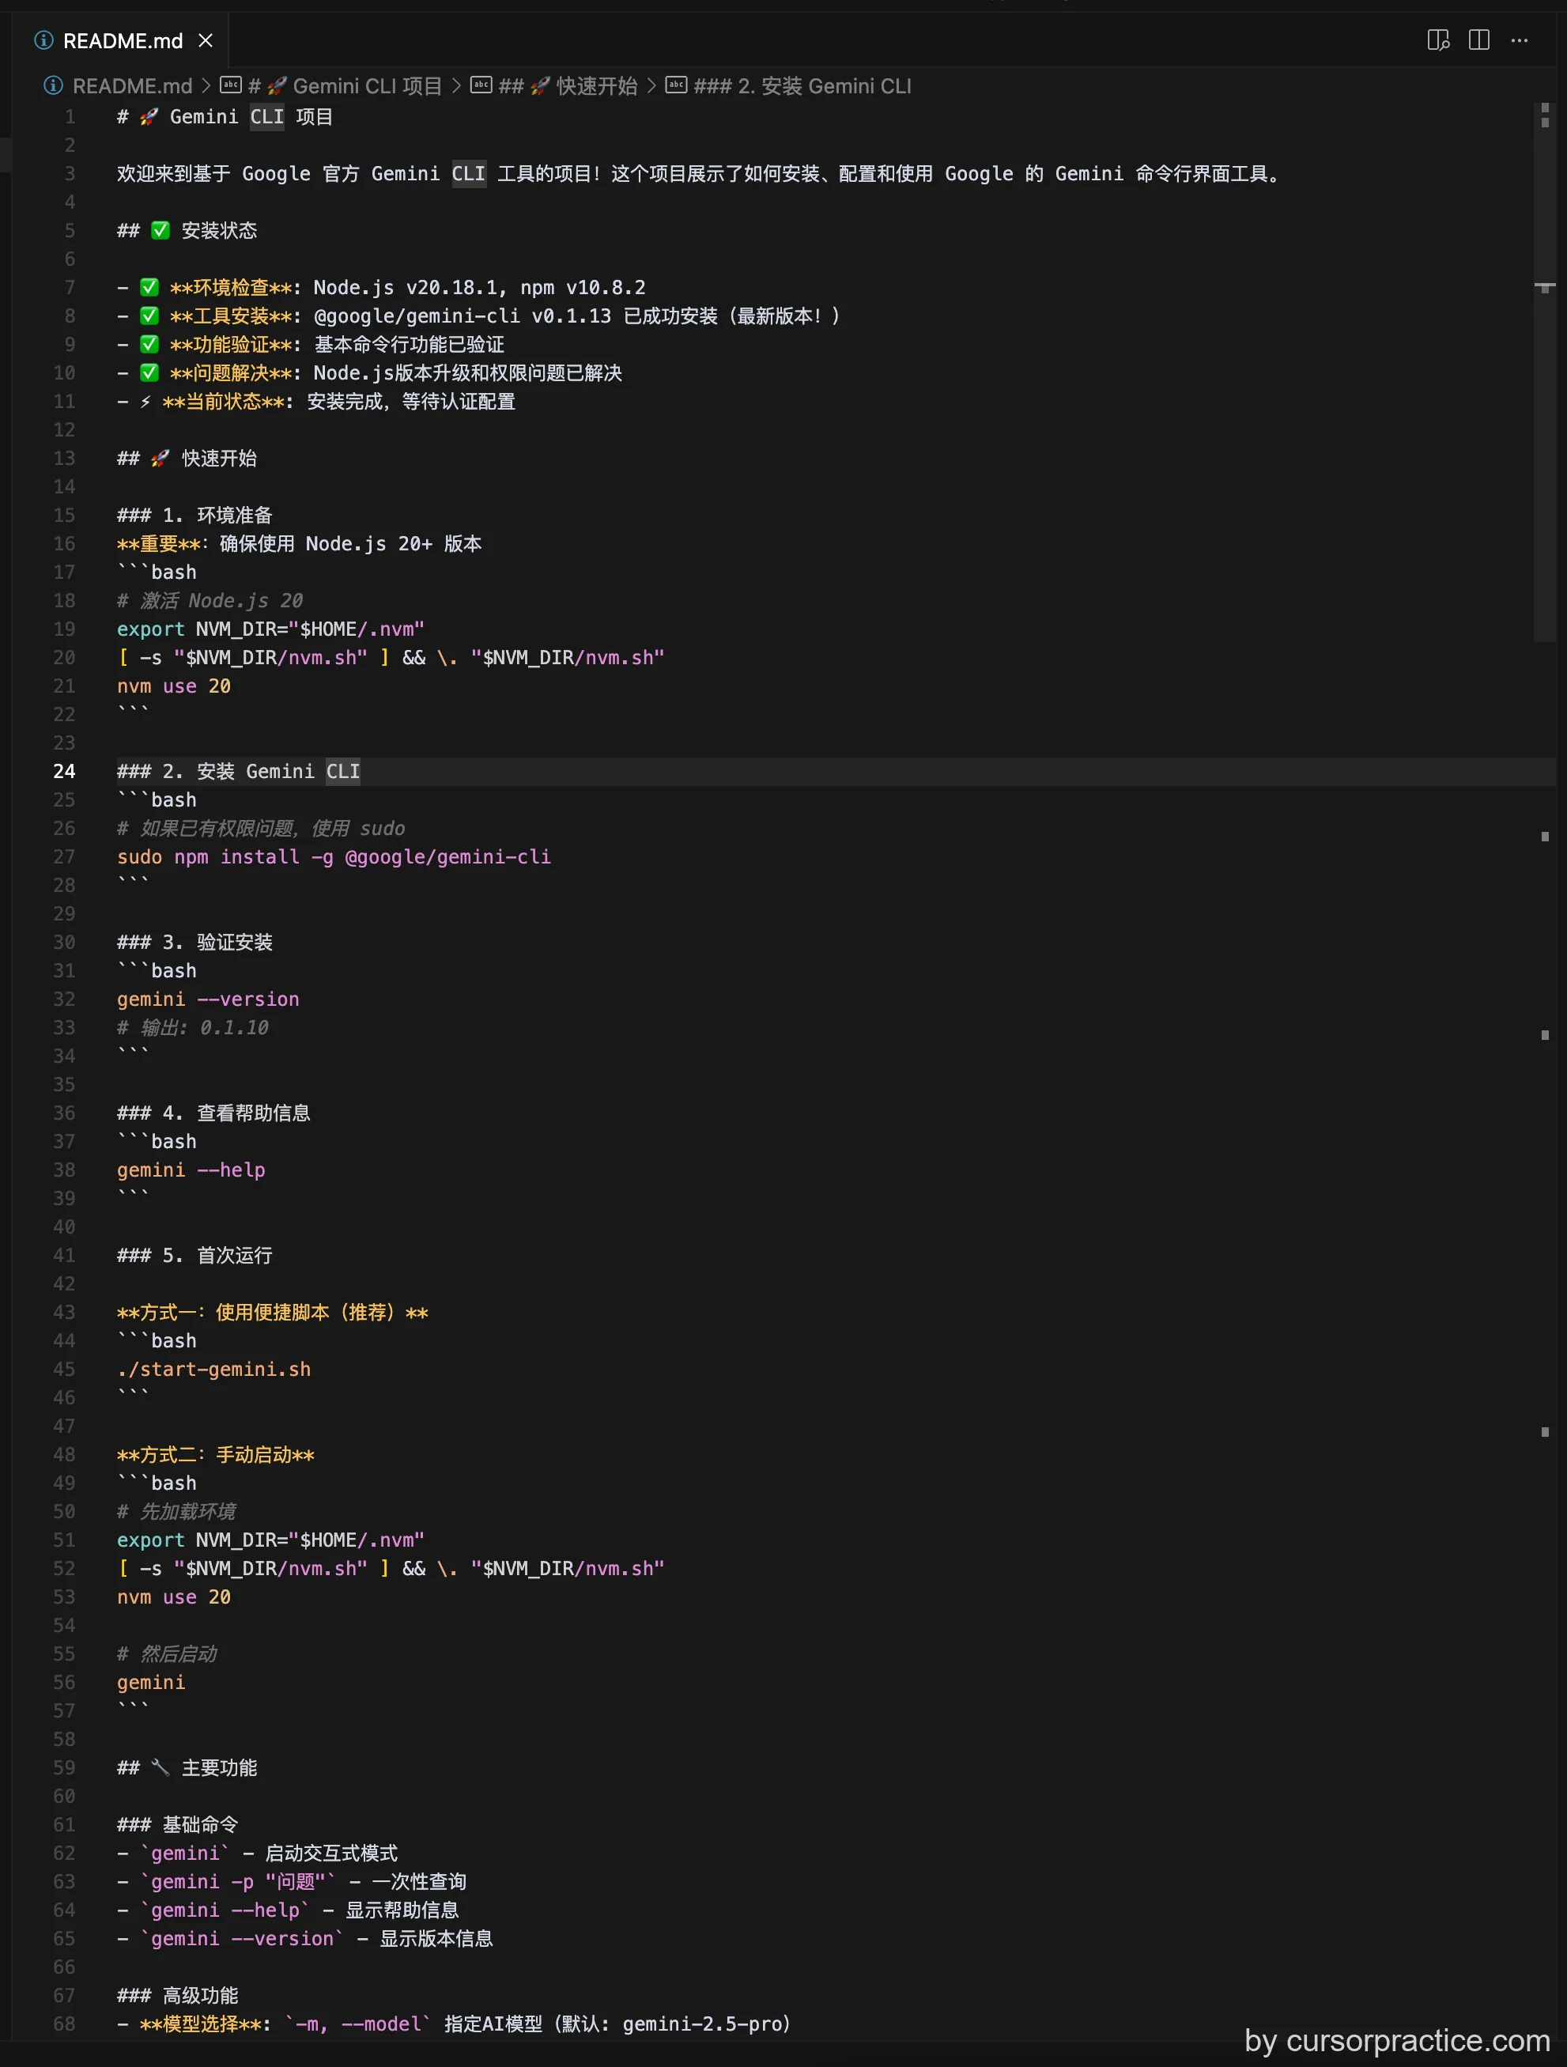Click '### 4. 查看帮助信息' heading
This screenshot has width=1567, height=2067.
pos(213,1113)
